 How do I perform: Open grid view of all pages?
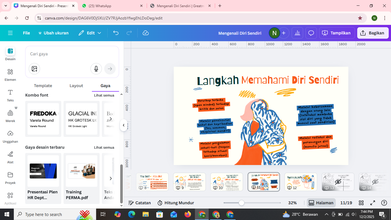click(361, 203)
